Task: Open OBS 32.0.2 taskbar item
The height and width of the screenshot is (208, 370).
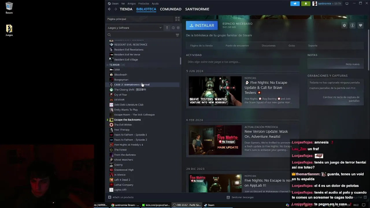Action: pyautogui.click(x=187, y=205)
